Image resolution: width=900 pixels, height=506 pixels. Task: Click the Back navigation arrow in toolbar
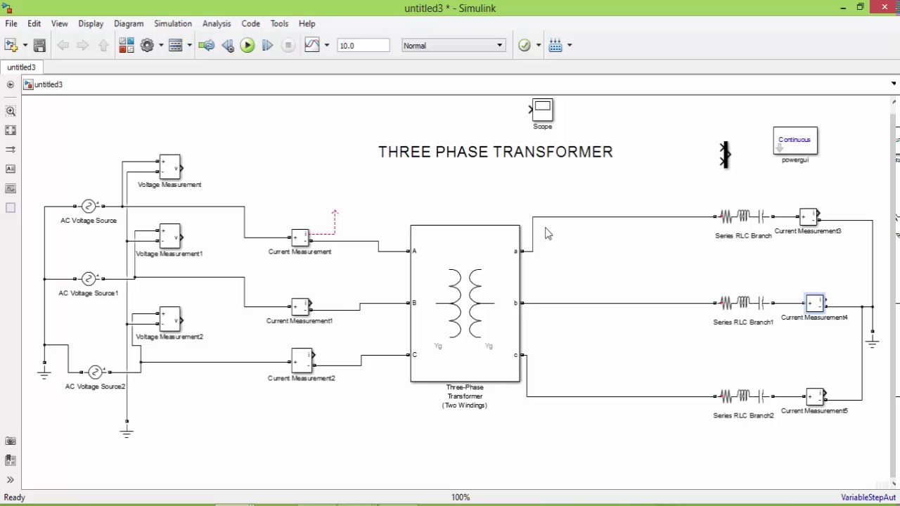coord(63,46)
